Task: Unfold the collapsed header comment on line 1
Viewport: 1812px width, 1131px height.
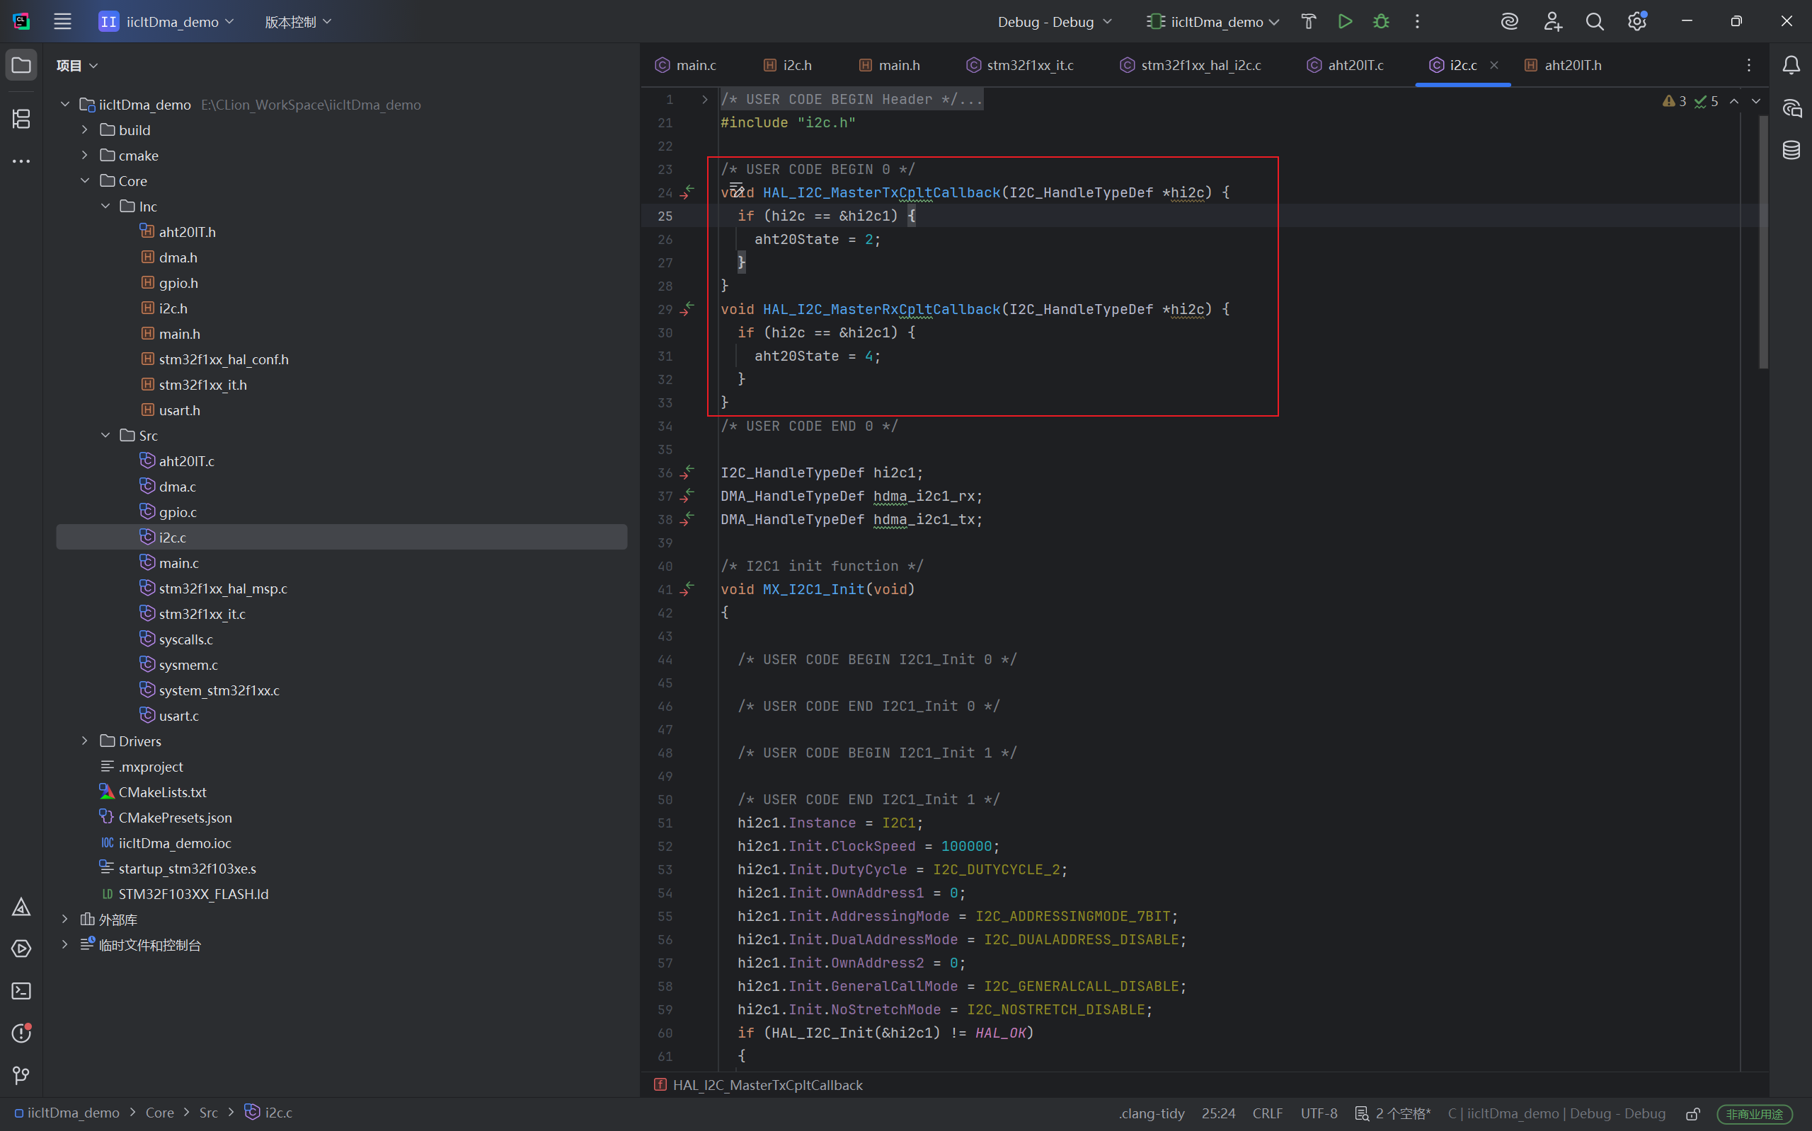Action: pos(704,100)
